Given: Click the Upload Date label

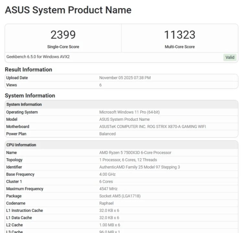Looking at the screenshot, I should pyautogui.click(x=17, y=78).
